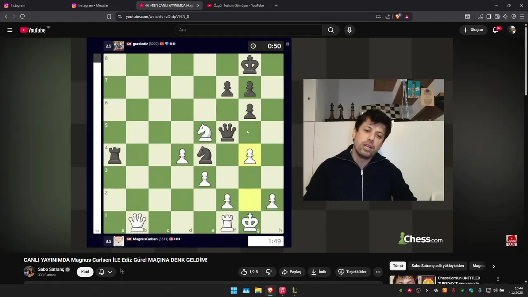
Task: Open the Sabo Satranç channel avatar
Action: pos(29,271)
